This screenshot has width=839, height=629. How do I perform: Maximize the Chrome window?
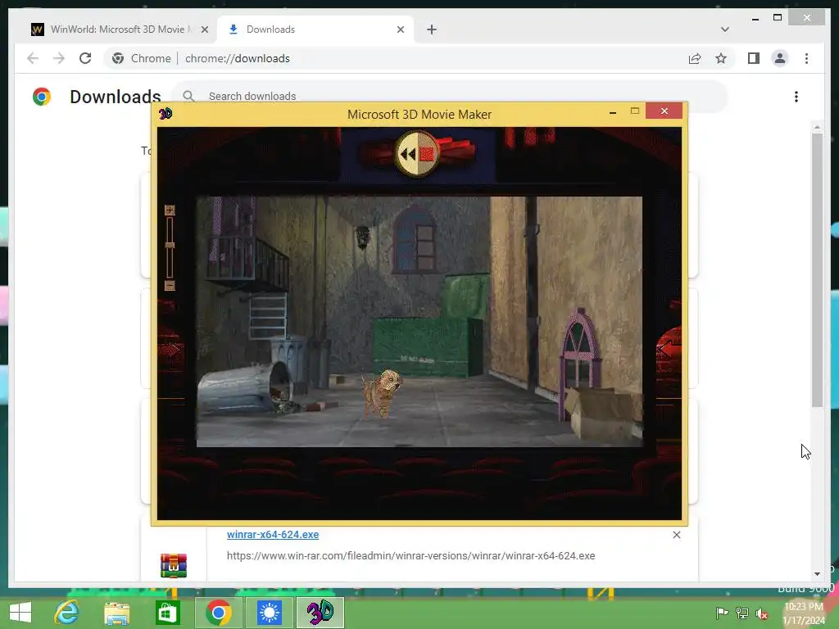tap(778, 18)
